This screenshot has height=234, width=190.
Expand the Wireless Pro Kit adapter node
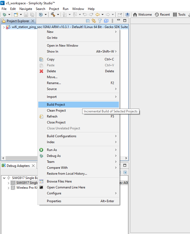coord(9,188)
